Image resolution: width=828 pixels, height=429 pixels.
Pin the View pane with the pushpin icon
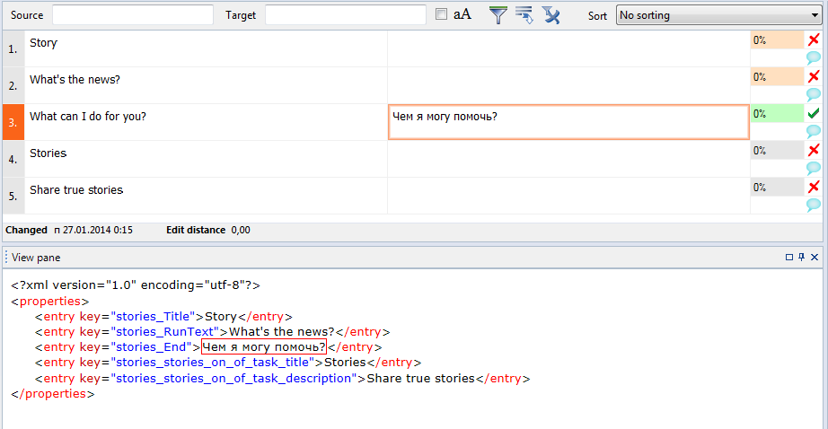pos(802,258)
